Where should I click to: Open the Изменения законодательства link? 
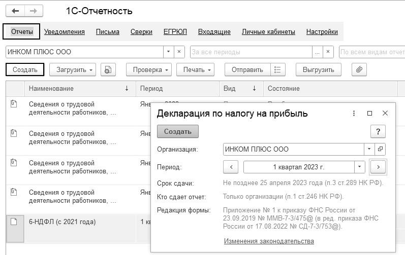click(269, 241)
